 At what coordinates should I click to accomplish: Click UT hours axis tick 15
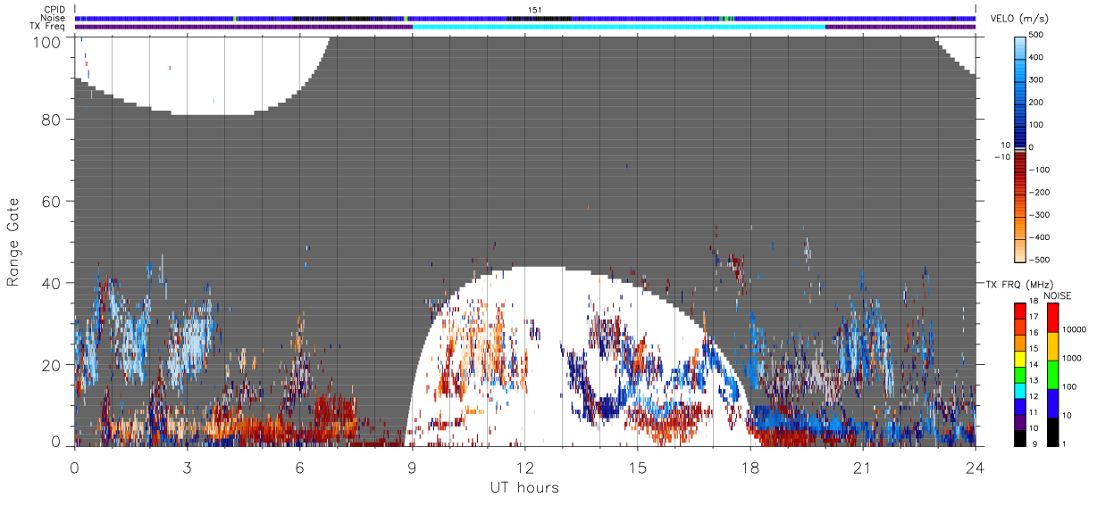[x=637, y=468]
